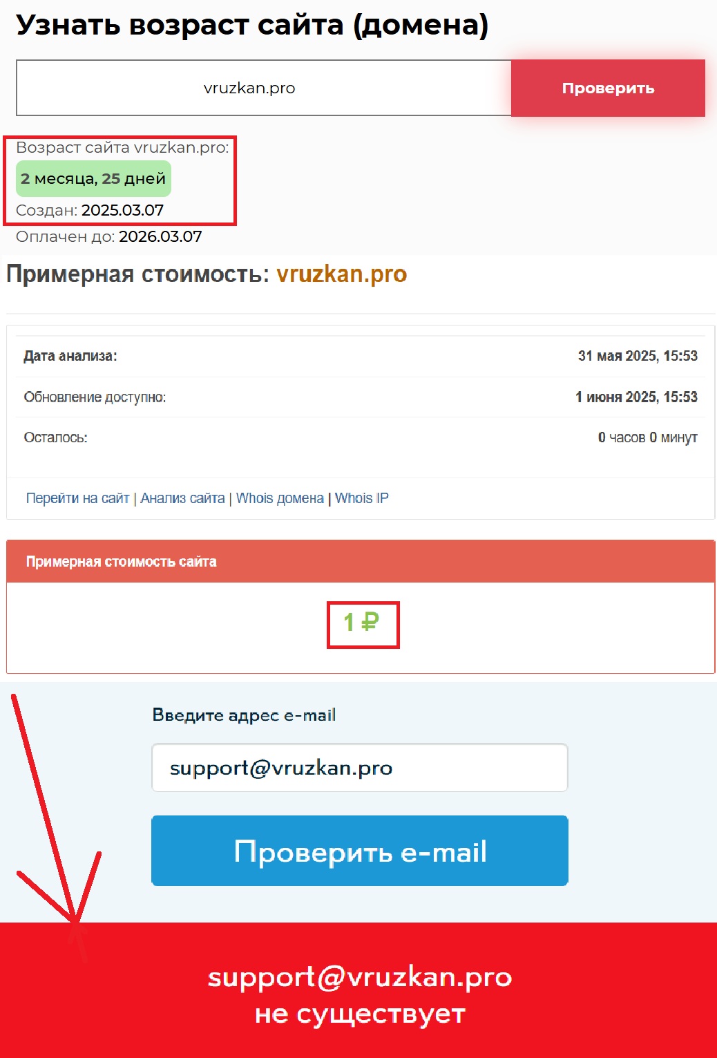Click the update time 1 июня 2025, 15:53
Screen dimensions: 717x1058
(636, 397)
